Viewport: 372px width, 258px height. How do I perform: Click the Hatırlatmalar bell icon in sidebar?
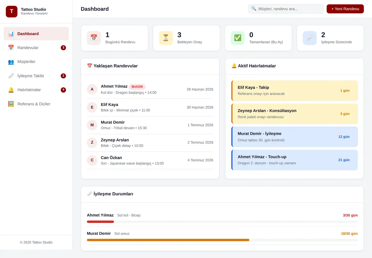click(x=11, y=90)
